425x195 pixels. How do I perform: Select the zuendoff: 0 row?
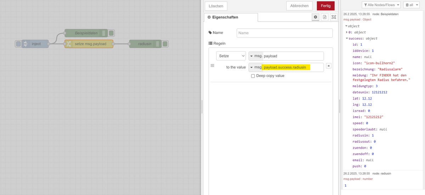(x=363, y=154)
